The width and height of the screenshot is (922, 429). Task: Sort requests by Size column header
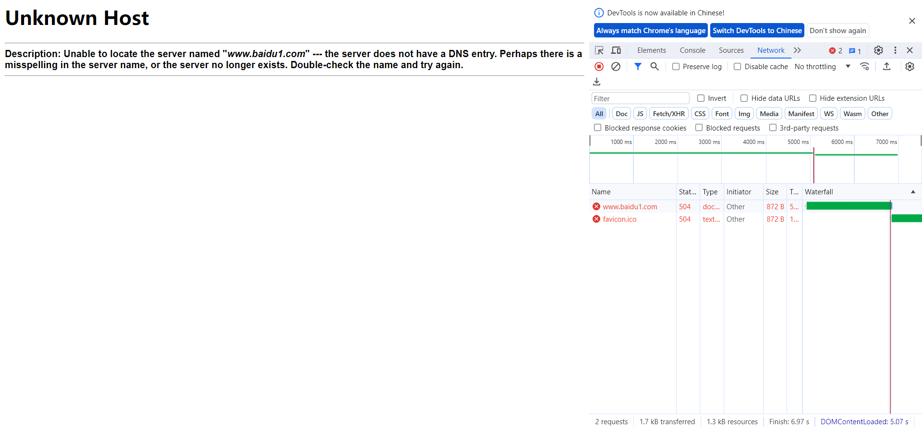[775, 192]
